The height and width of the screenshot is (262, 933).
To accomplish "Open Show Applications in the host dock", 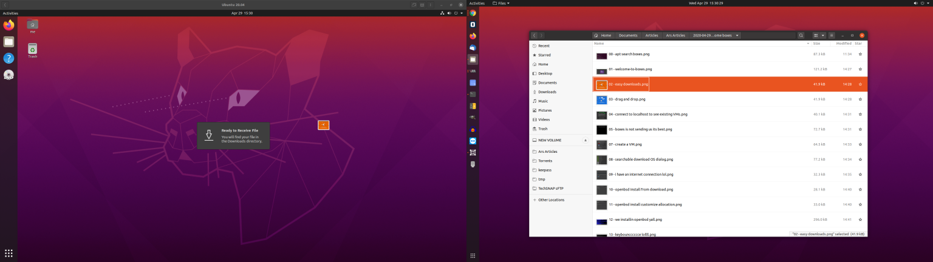I will click(x=473, y=255).
